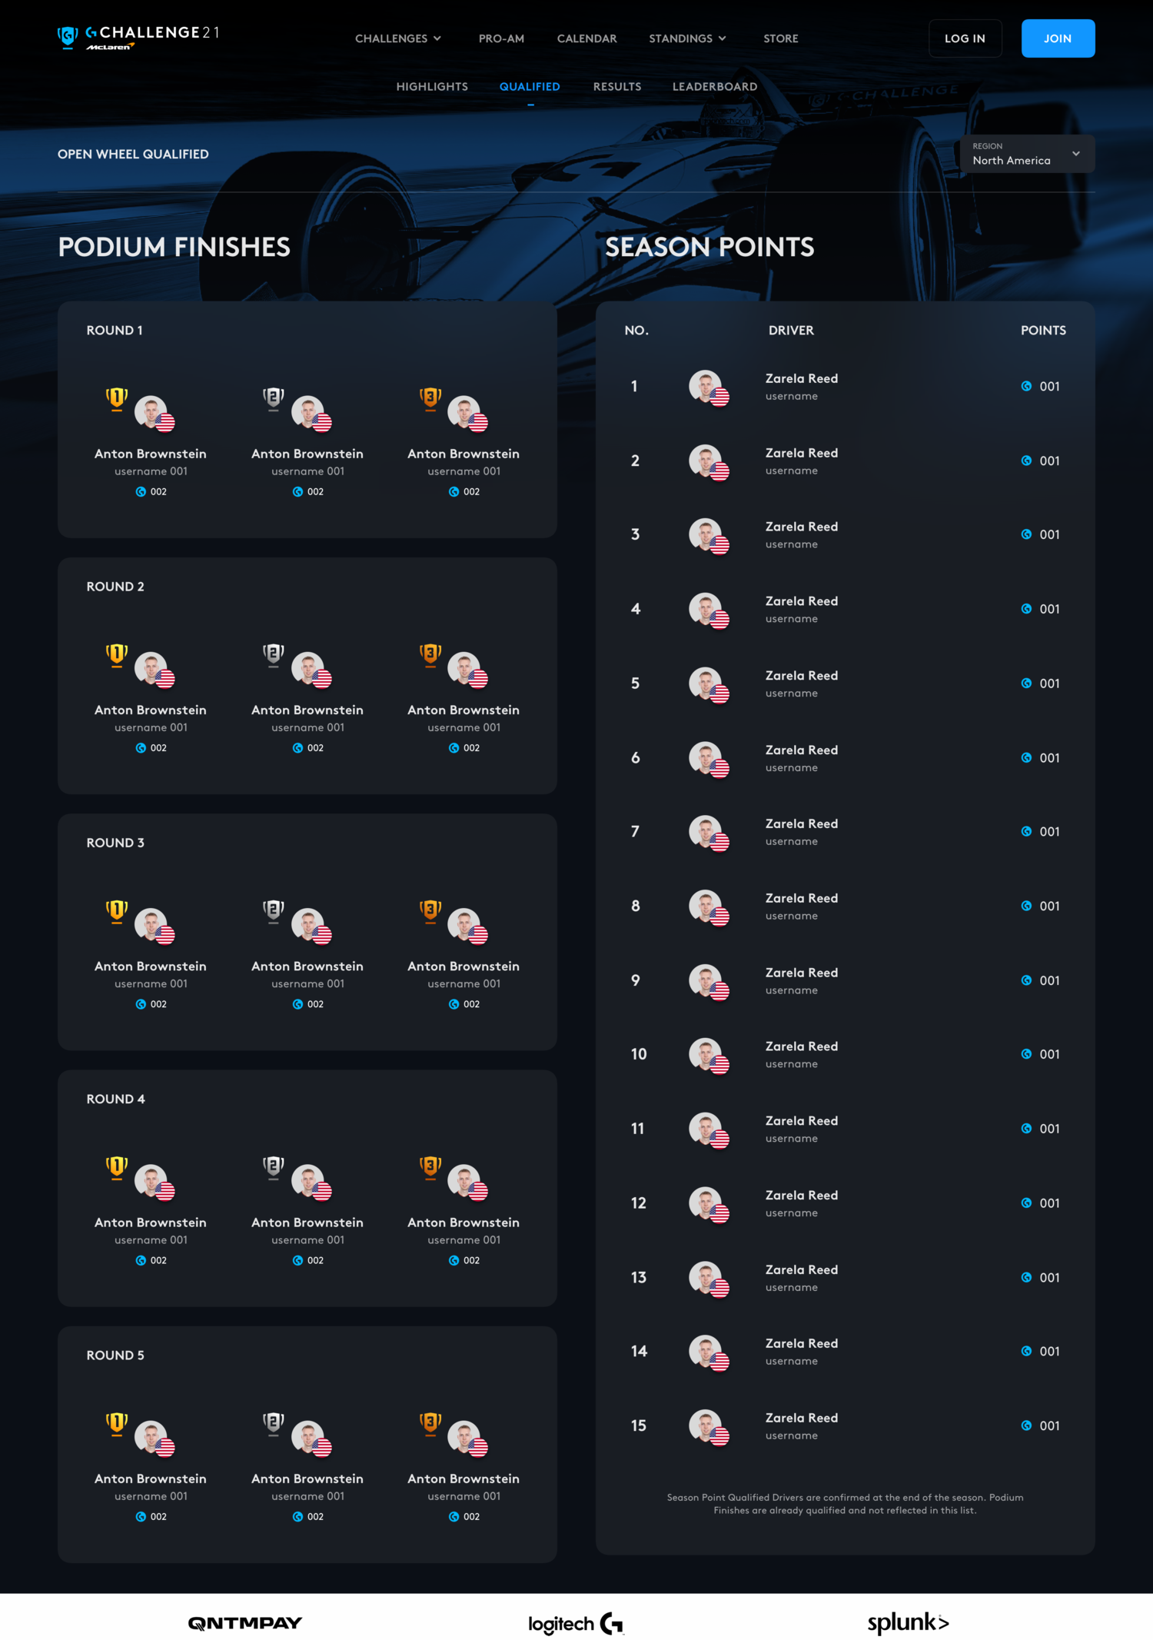Click Round 2 silver second-place trophy icon
1153x1640 pixels.
pyautogui.click(x=274, y=655)
